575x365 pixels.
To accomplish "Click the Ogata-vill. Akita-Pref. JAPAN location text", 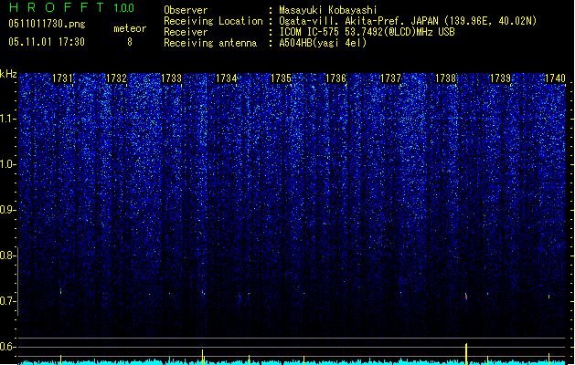I will (408, 21).
